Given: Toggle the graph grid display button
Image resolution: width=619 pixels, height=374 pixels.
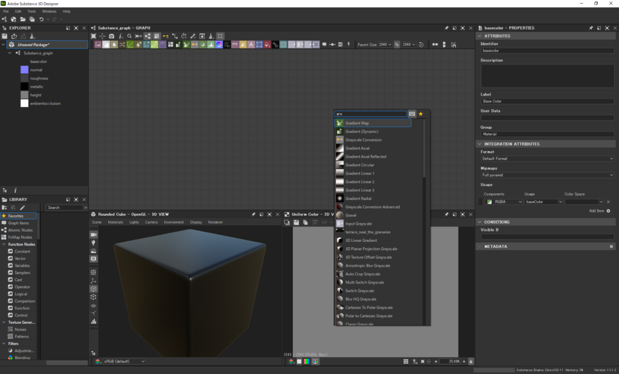Looking at the screenshot, I should [x=220, y=36].
